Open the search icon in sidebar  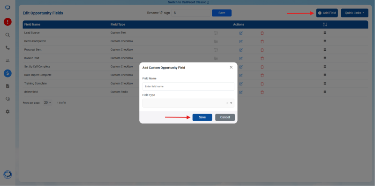tap(7, 35)
